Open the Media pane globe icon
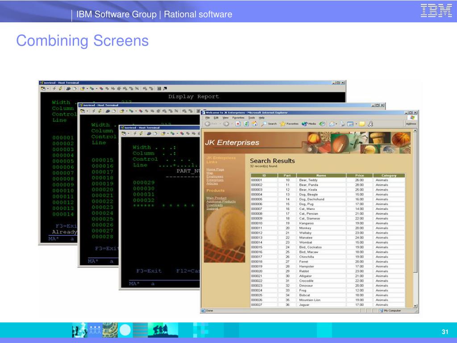The height and width of the screenshot is (343, 457). pos(309,124)
